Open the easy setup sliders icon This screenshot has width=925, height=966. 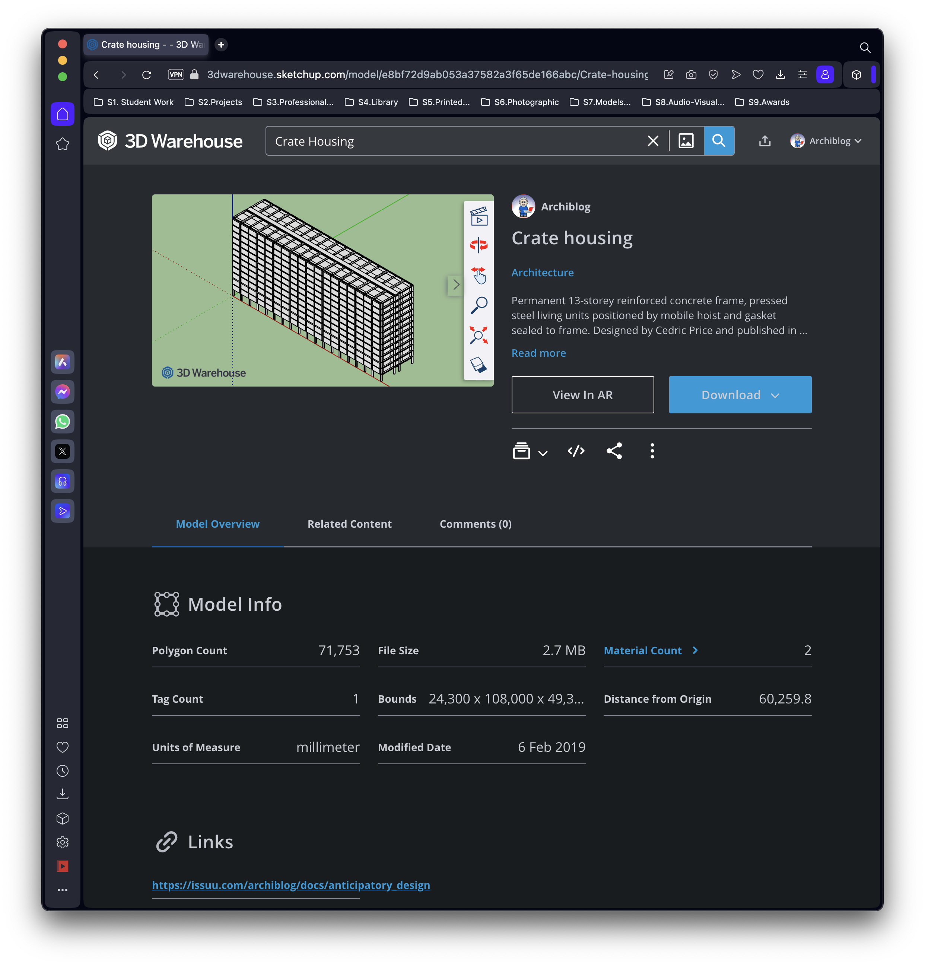coord(802,74)
